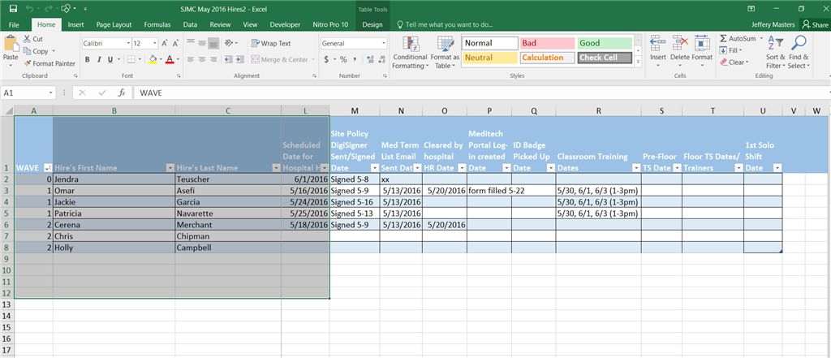This screenshot has height=358, width=831.
Task: Select column M header
Action: pos(355,110)
